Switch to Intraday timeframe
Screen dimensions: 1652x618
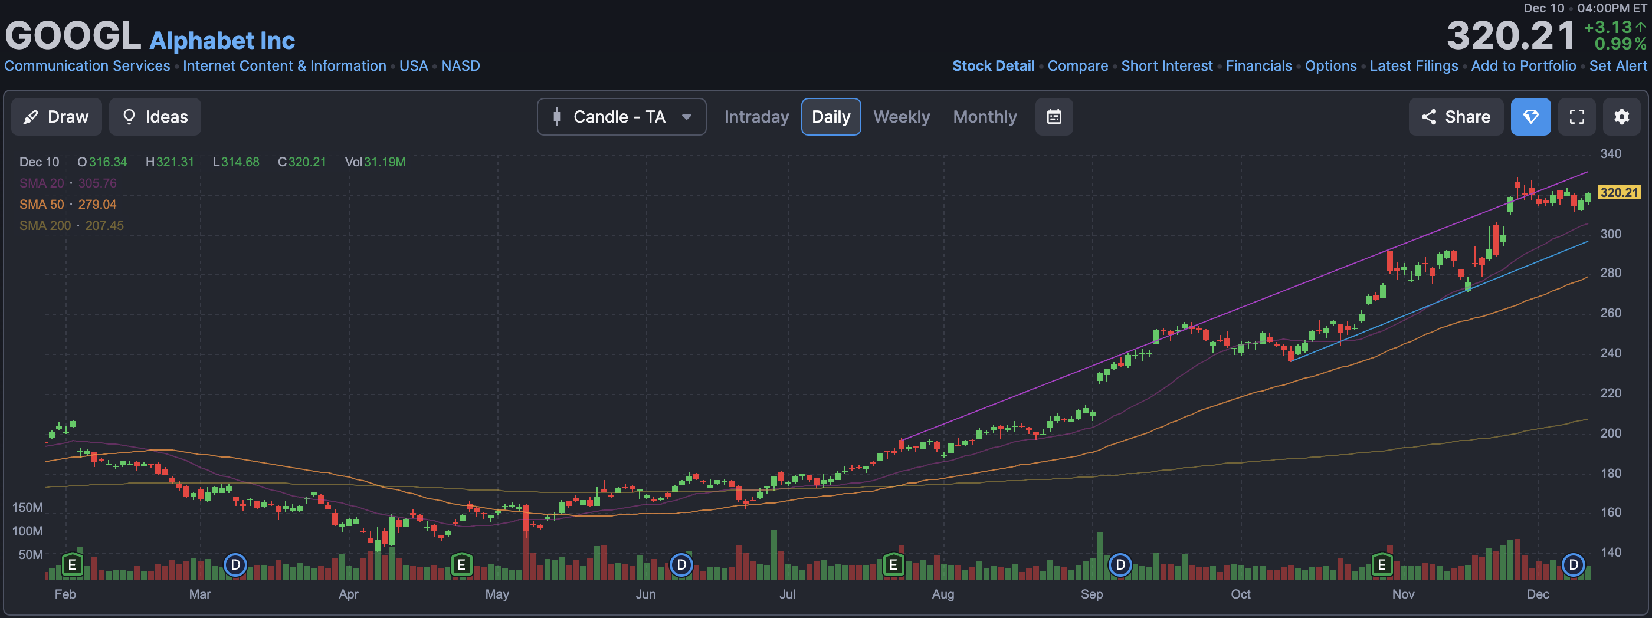(x=756, y=117)
